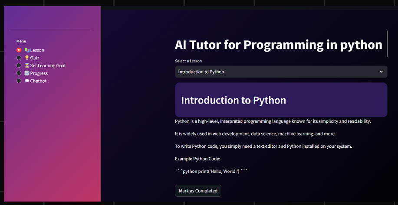The width and height of the screenshot is (398, 205).
Task: Click the 'Example Python Code:' text
Action: 197,159
